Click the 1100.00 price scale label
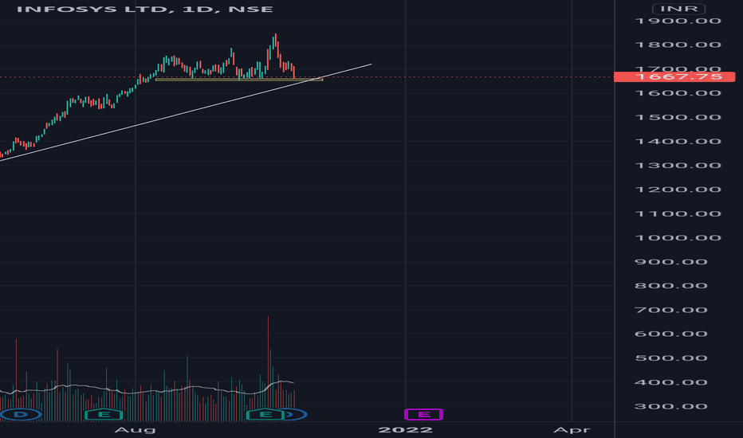Viewport: 743px width, 438px height. coord(678,214)
